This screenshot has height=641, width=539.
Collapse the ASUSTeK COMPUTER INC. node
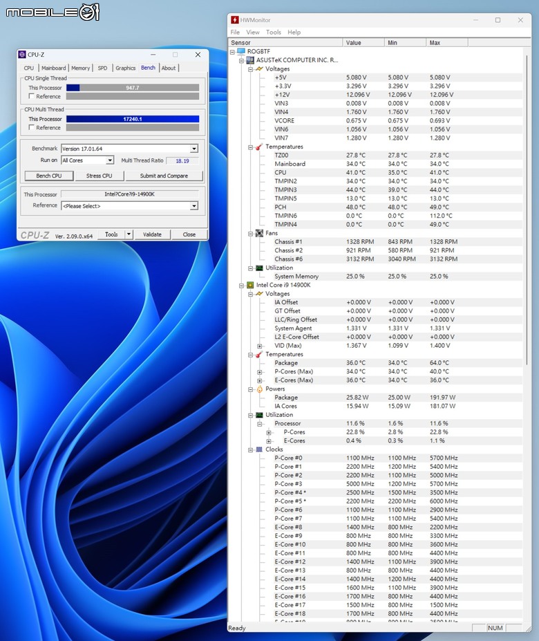pos(241,60)
